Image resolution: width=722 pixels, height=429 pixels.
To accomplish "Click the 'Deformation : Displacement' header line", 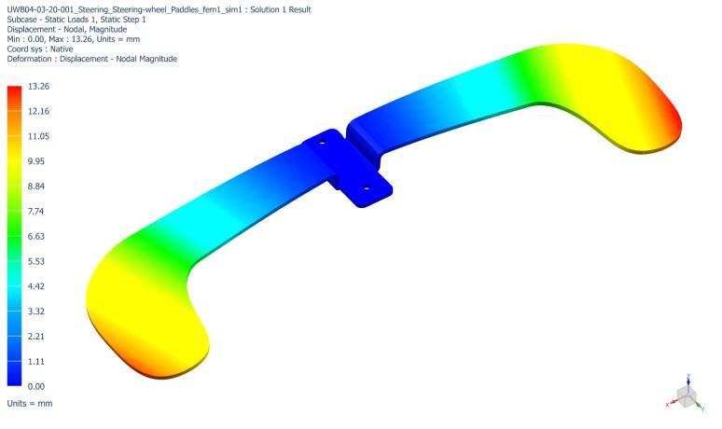I will pyautogui.click(x=92, y=59).
